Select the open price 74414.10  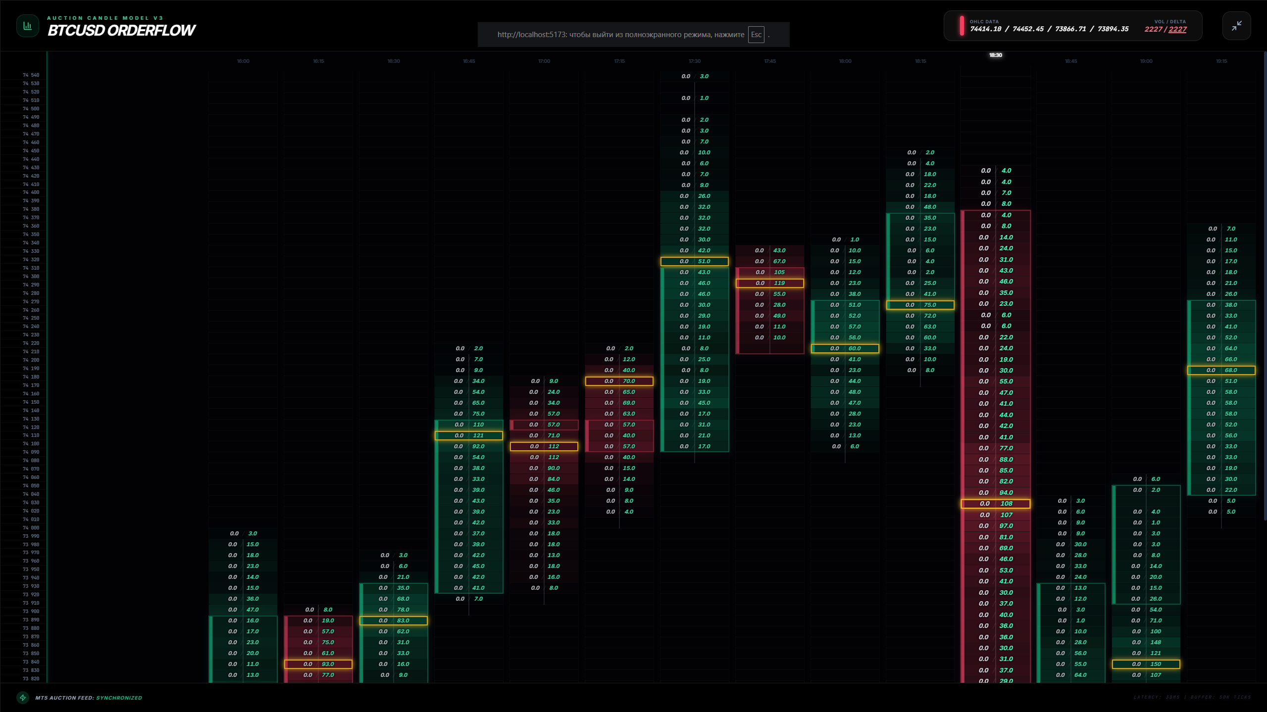(985, 29)
